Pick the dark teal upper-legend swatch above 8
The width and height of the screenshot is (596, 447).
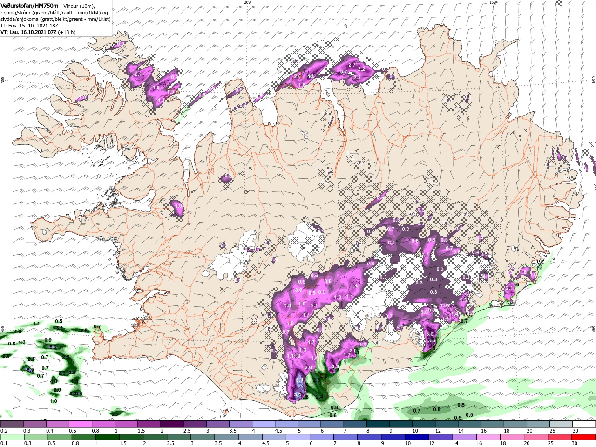(x=378, y=425)
